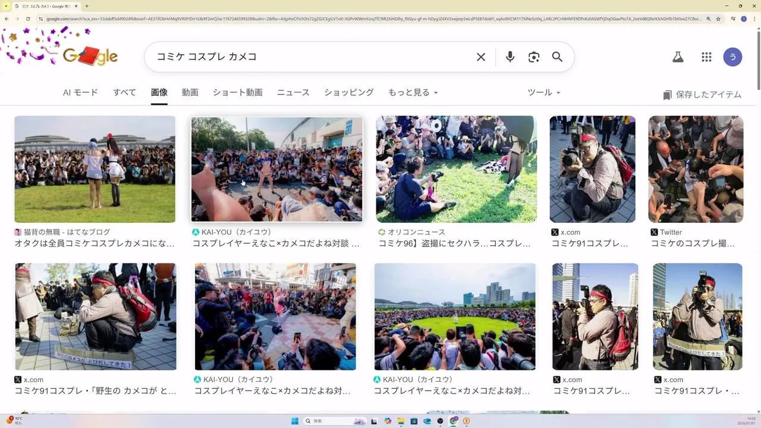Open the Google apps grid
Viewport: 761px width, 428px height.
[x=706, y=57]
